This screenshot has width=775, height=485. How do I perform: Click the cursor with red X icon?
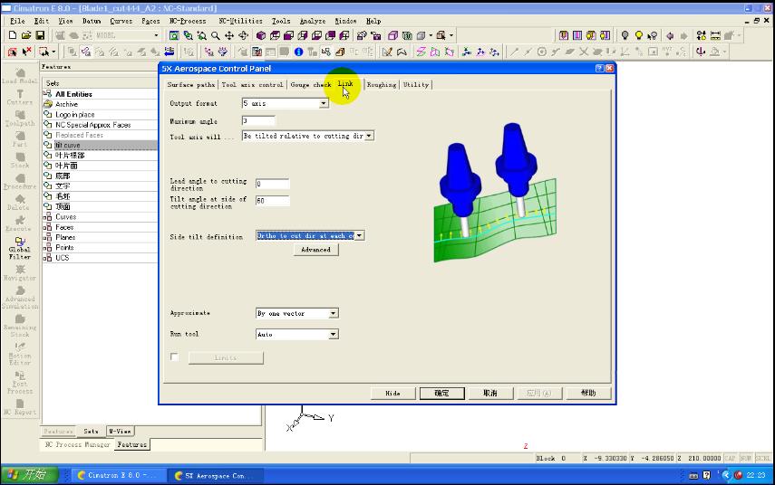click(x=26, y=52)
